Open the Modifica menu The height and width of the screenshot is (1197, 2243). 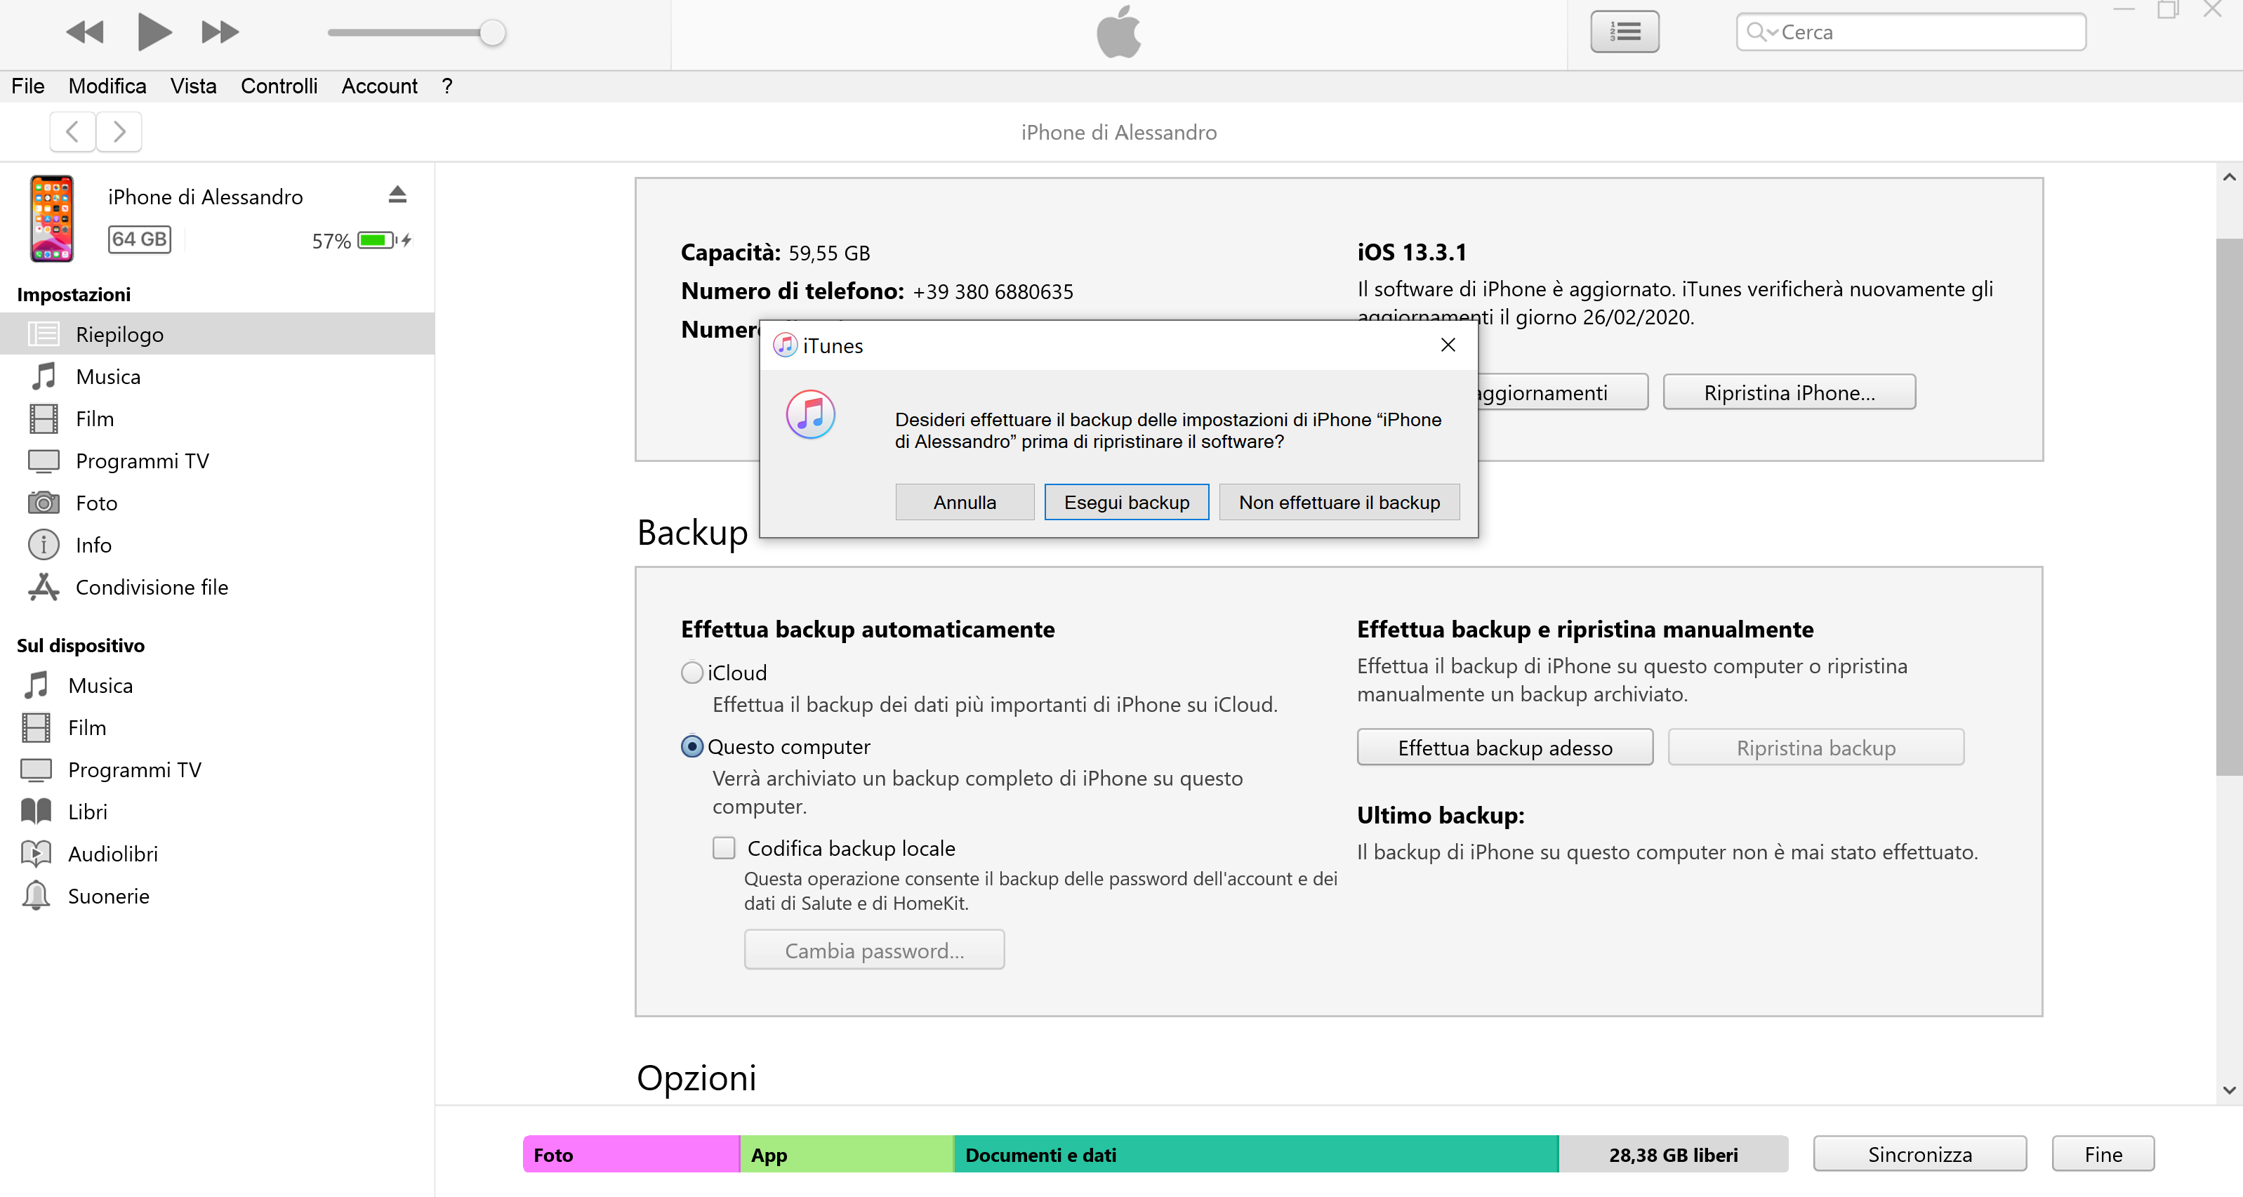(x=107, y=86)
